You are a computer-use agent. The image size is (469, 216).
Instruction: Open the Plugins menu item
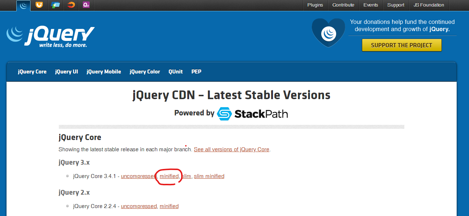coord(315,5)
